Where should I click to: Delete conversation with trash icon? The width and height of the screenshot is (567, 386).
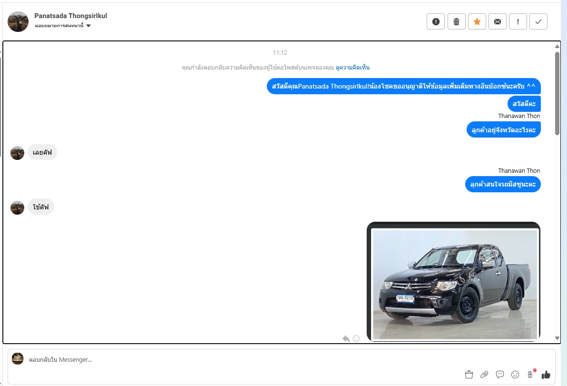point(456,22)
